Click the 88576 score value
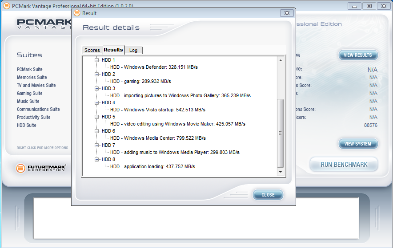 pyautogui.click(x=371, y=125)
